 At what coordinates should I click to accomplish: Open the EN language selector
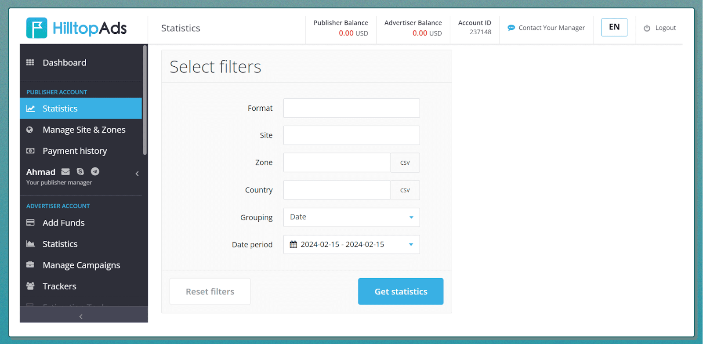(614, 27)
